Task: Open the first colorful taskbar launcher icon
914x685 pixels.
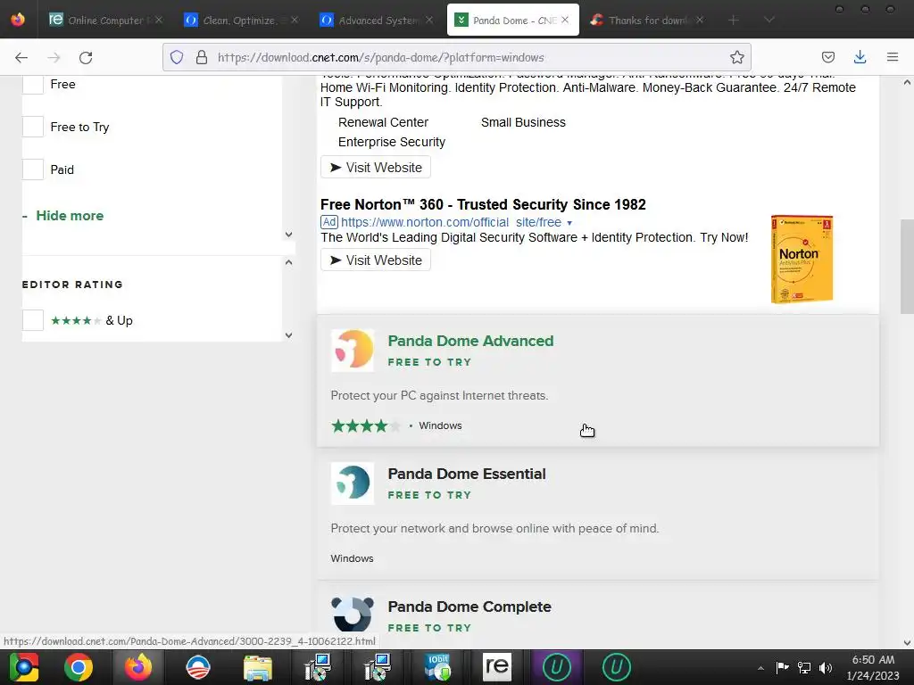Action: tap(24, 667)
